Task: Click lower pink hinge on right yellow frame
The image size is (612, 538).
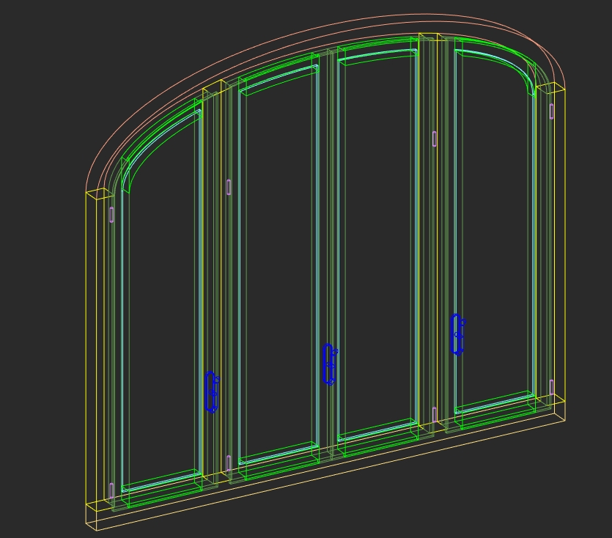Action: [x=551, y=386]
